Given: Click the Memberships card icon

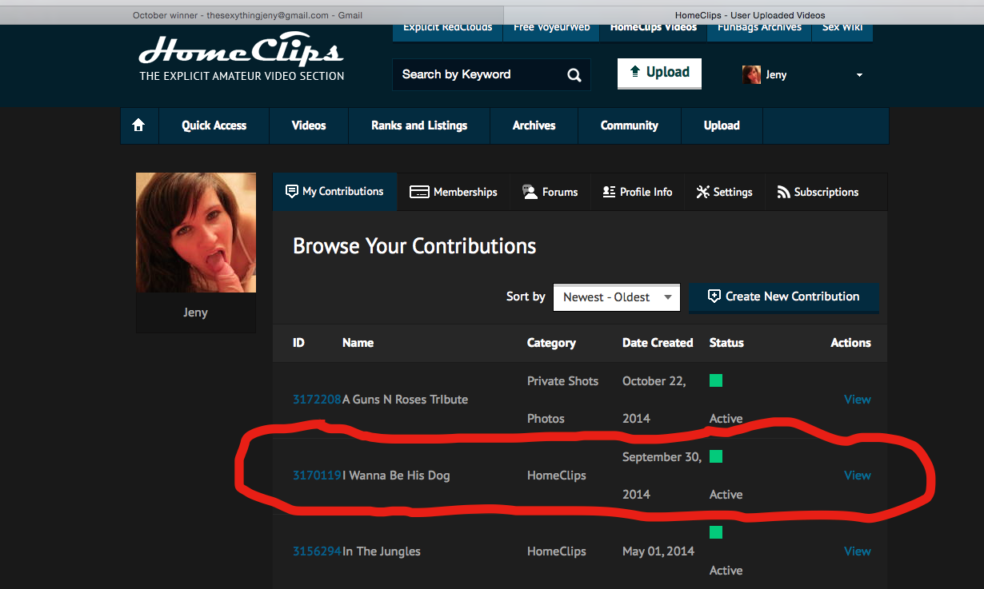Looking at the screenshot, I should (419, 193).
